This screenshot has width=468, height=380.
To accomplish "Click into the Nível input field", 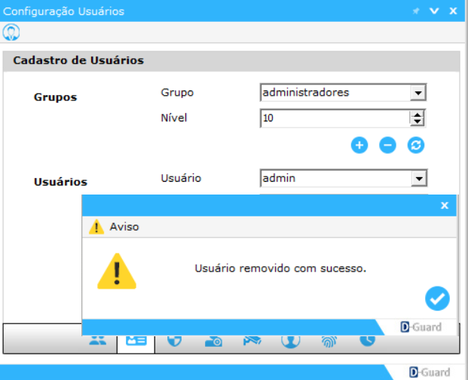I will coord(333,118).
